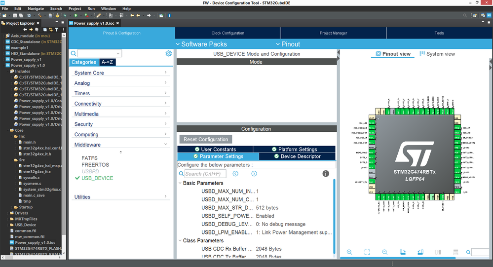This screenshot has width=493, height=267.
Task: Rotate chip clockwise icon below pinout
Action: click(x=403, y=252)
